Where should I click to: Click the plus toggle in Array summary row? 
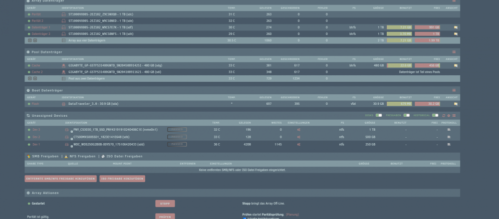[x=30, y=40]
